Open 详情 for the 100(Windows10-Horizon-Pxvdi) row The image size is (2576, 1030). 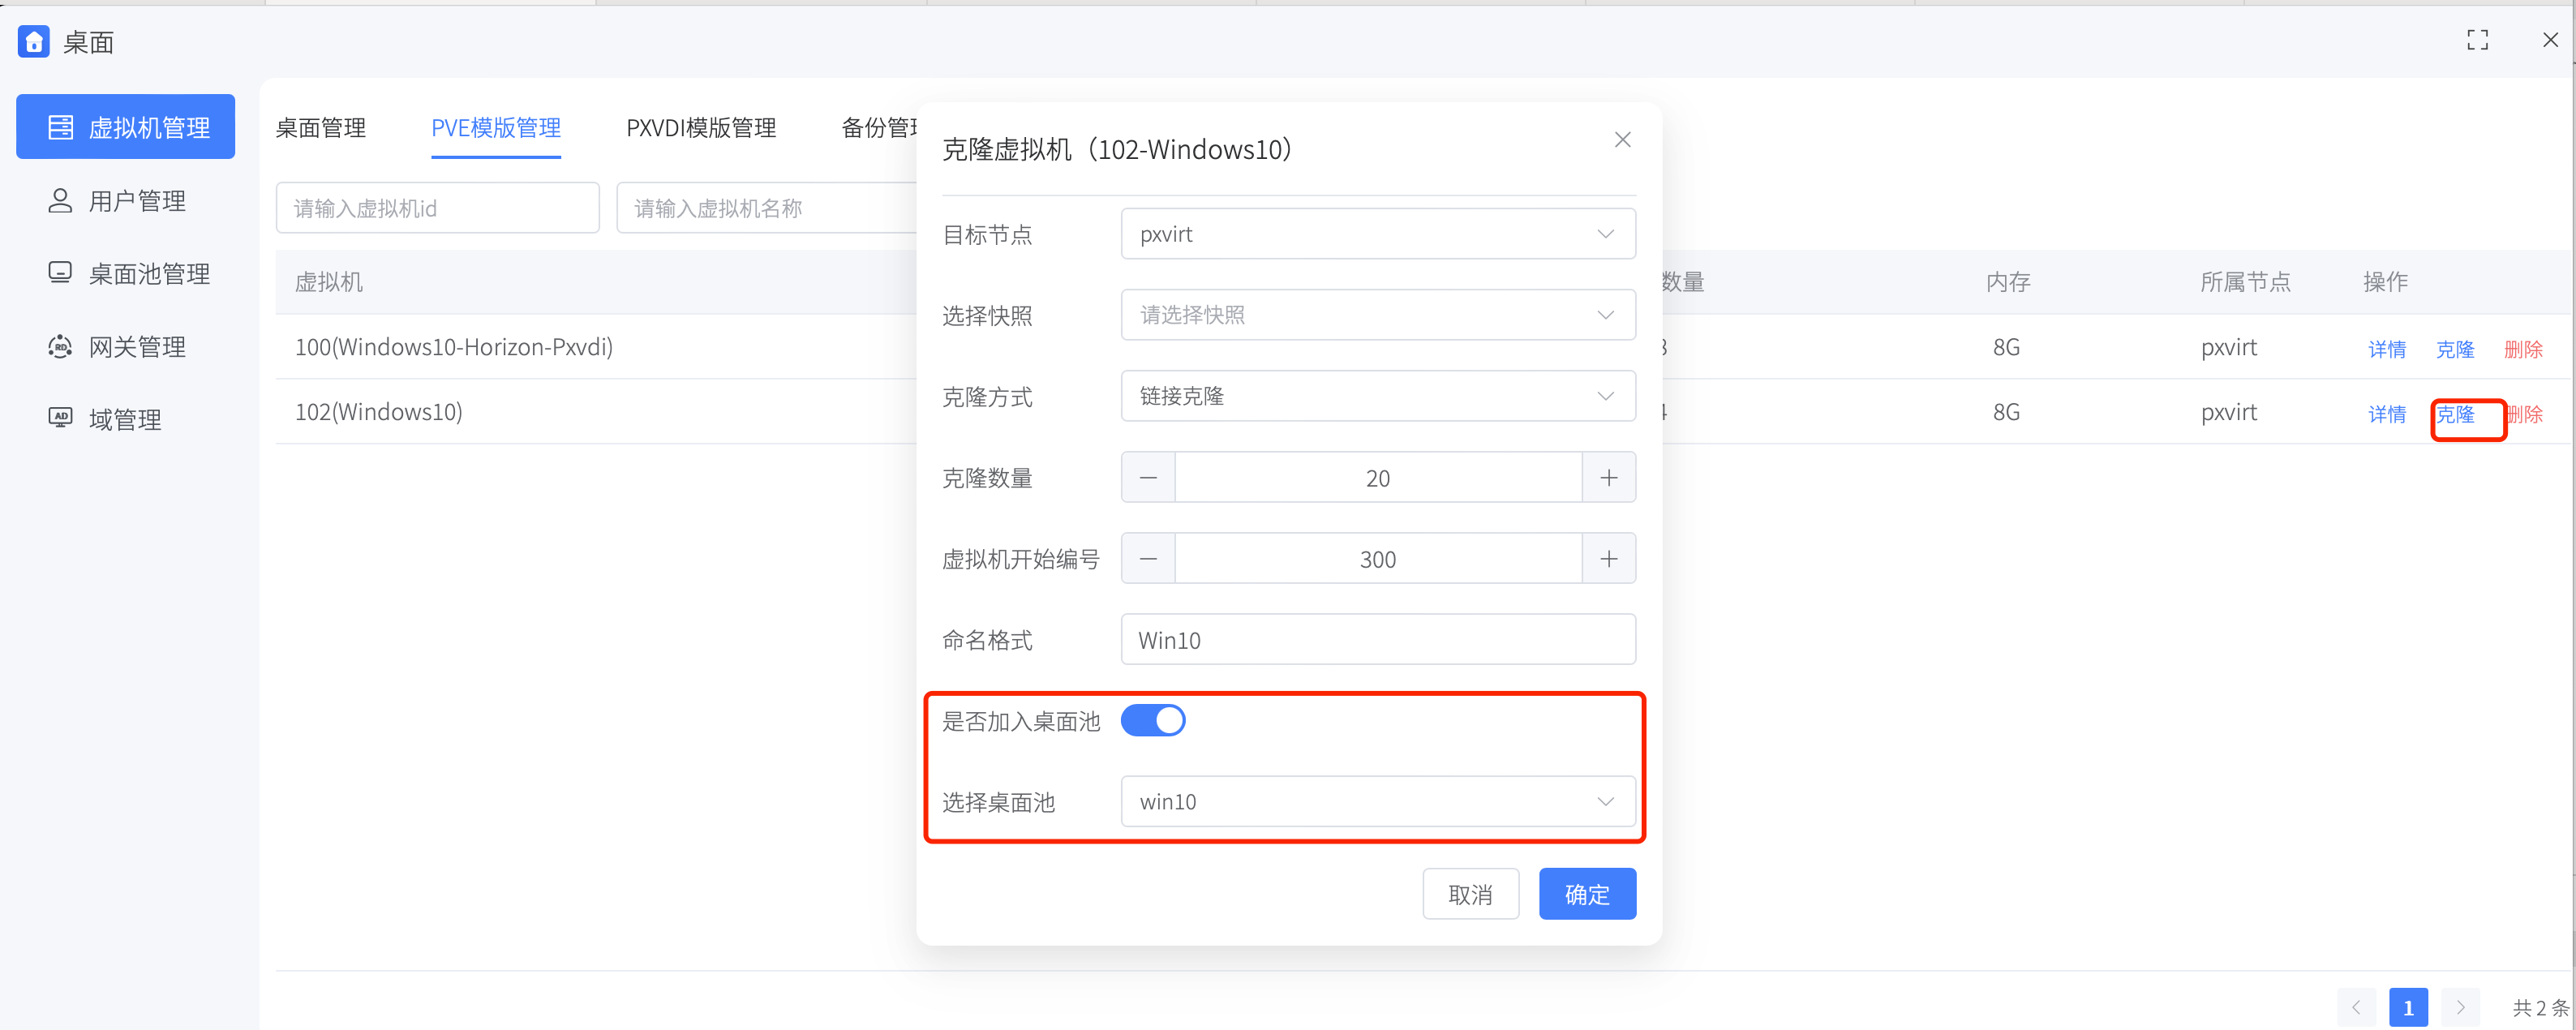click(2387, 349)
